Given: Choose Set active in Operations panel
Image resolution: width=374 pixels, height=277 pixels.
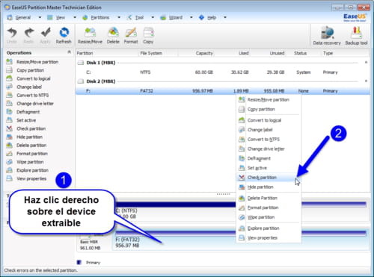Looking at the screenshot, I should coord(21,120).
